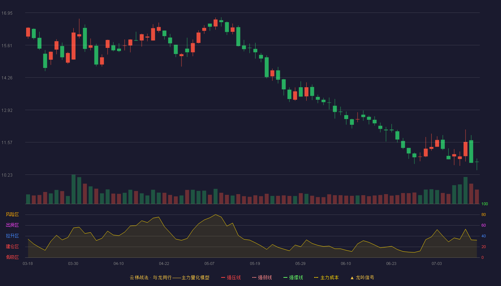Select the 建仓区 zone label

pyautogui.click(x=12, y=247)
